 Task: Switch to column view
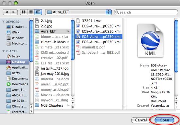[x=38, y=12]
